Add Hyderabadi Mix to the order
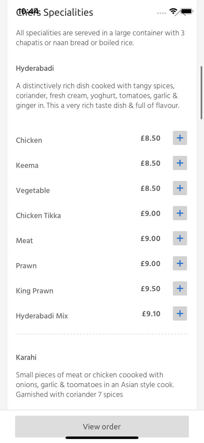This screenshot has height=443, width=204. [180, 314]
